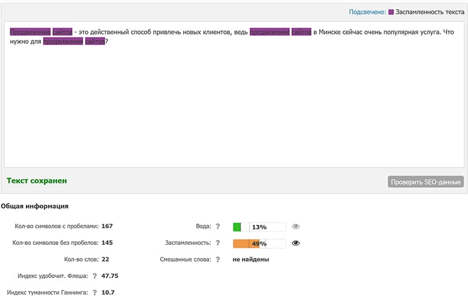Click the Flesch index value 47.75
Screen dimensions: 468x302
tap(110, 276)
